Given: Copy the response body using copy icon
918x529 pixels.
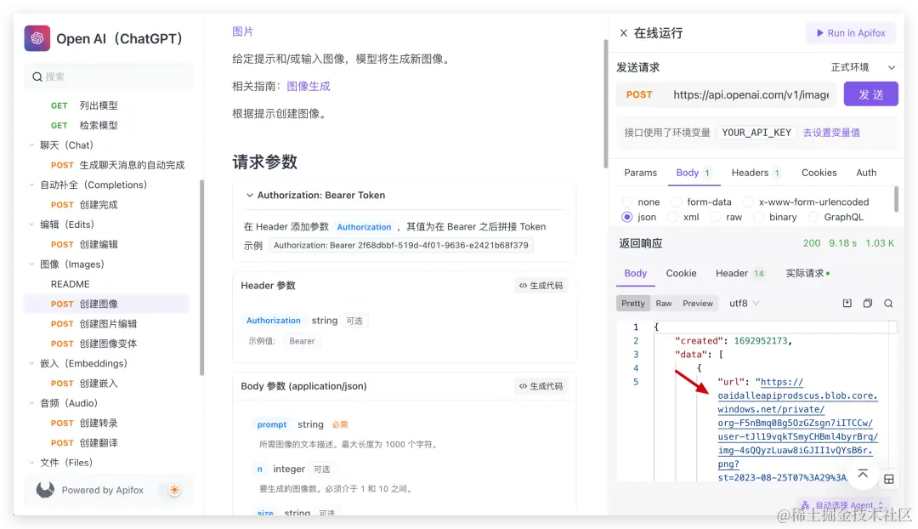Looking at the screenshot, I should (868, 303).
